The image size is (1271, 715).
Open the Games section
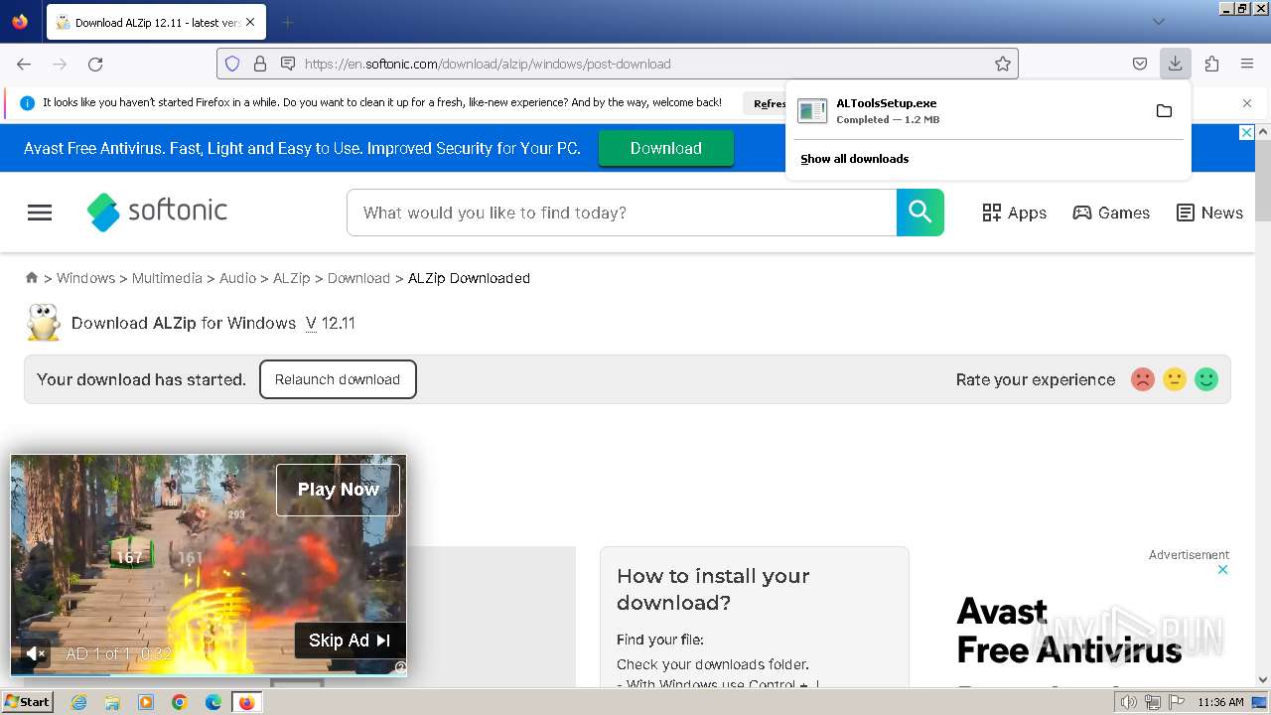(1111, 213)
